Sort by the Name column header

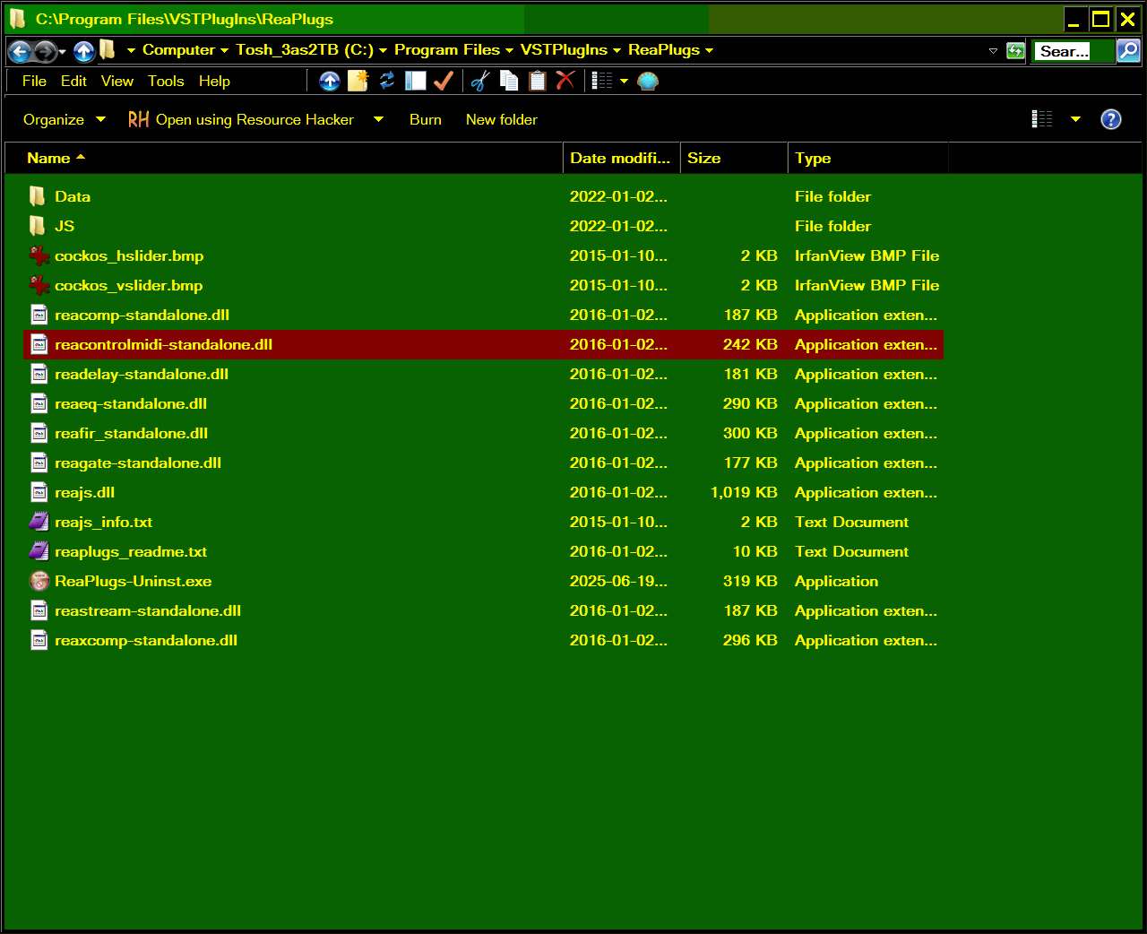tap(284, 158)
